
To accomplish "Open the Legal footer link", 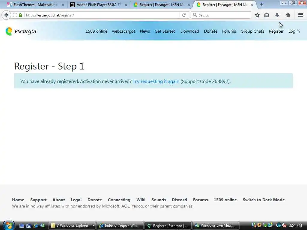I will pos(76,200).
